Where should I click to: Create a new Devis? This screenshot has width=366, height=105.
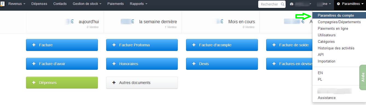222,64
